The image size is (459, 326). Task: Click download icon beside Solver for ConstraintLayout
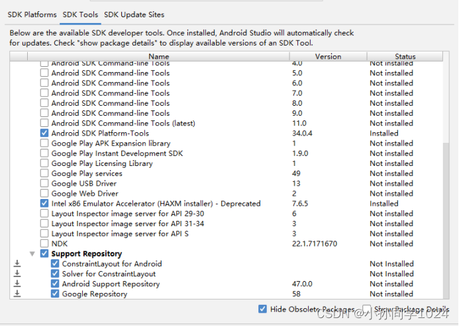(x=17, y=274)
